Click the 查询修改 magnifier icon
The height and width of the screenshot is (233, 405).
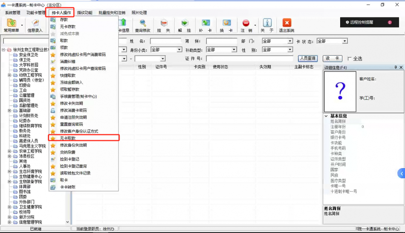point(143,23)
